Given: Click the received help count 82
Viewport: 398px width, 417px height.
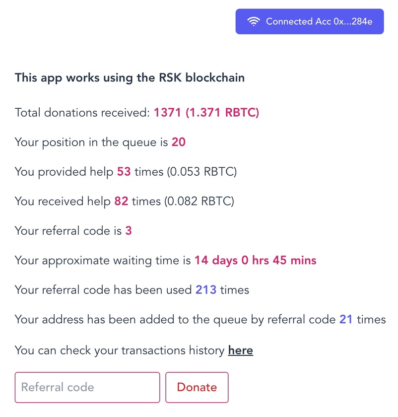Looking at the screenshot, I should pyautogui.click(x=121, y=201).
